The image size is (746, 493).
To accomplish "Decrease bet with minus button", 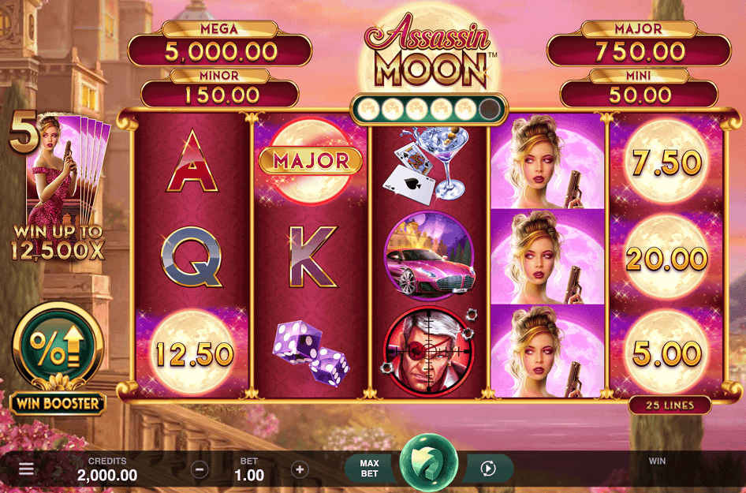I will point(200,469).
